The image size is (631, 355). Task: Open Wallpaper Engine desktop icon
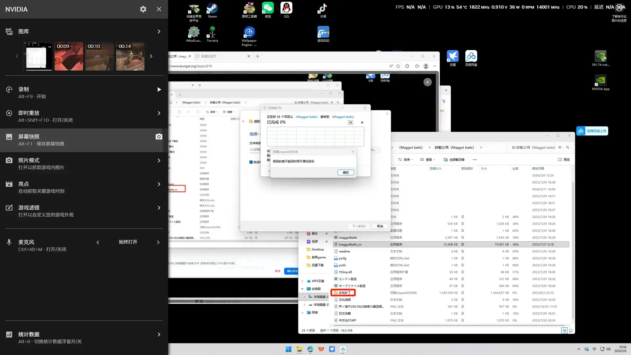pyautogui.click(x=249, y=36)
